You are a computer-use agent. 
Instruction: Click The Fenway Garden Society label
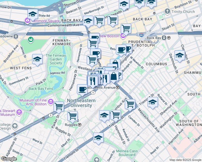pos(56,59)
